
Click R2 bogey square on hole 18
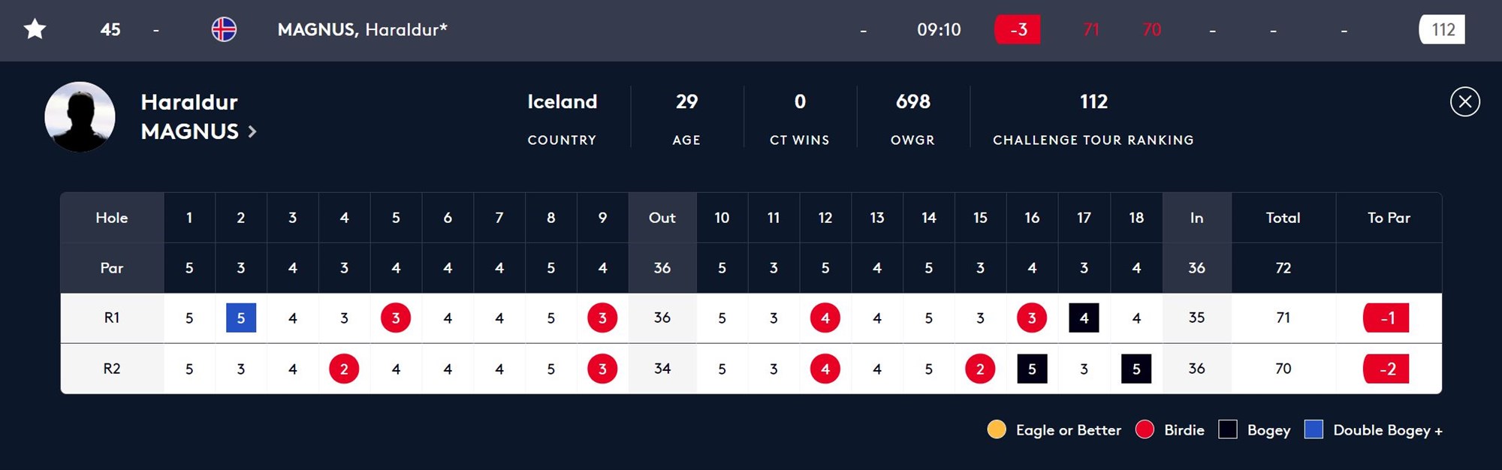[x=1136, y=369]
